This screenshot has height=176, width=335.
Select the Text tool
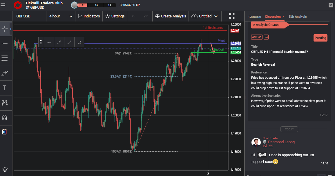coord(4,88)
